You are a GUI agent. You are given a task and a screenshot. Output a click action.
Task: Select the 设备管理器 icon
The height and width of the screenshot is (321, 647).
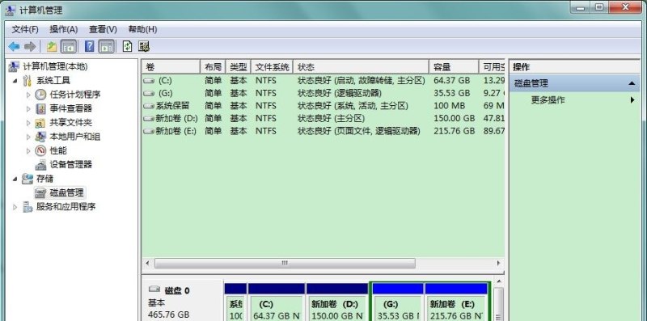[40, 165]
